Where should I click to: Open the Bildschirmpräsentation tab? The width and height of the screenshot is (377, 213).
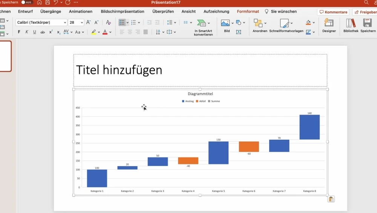click(123, 12)
